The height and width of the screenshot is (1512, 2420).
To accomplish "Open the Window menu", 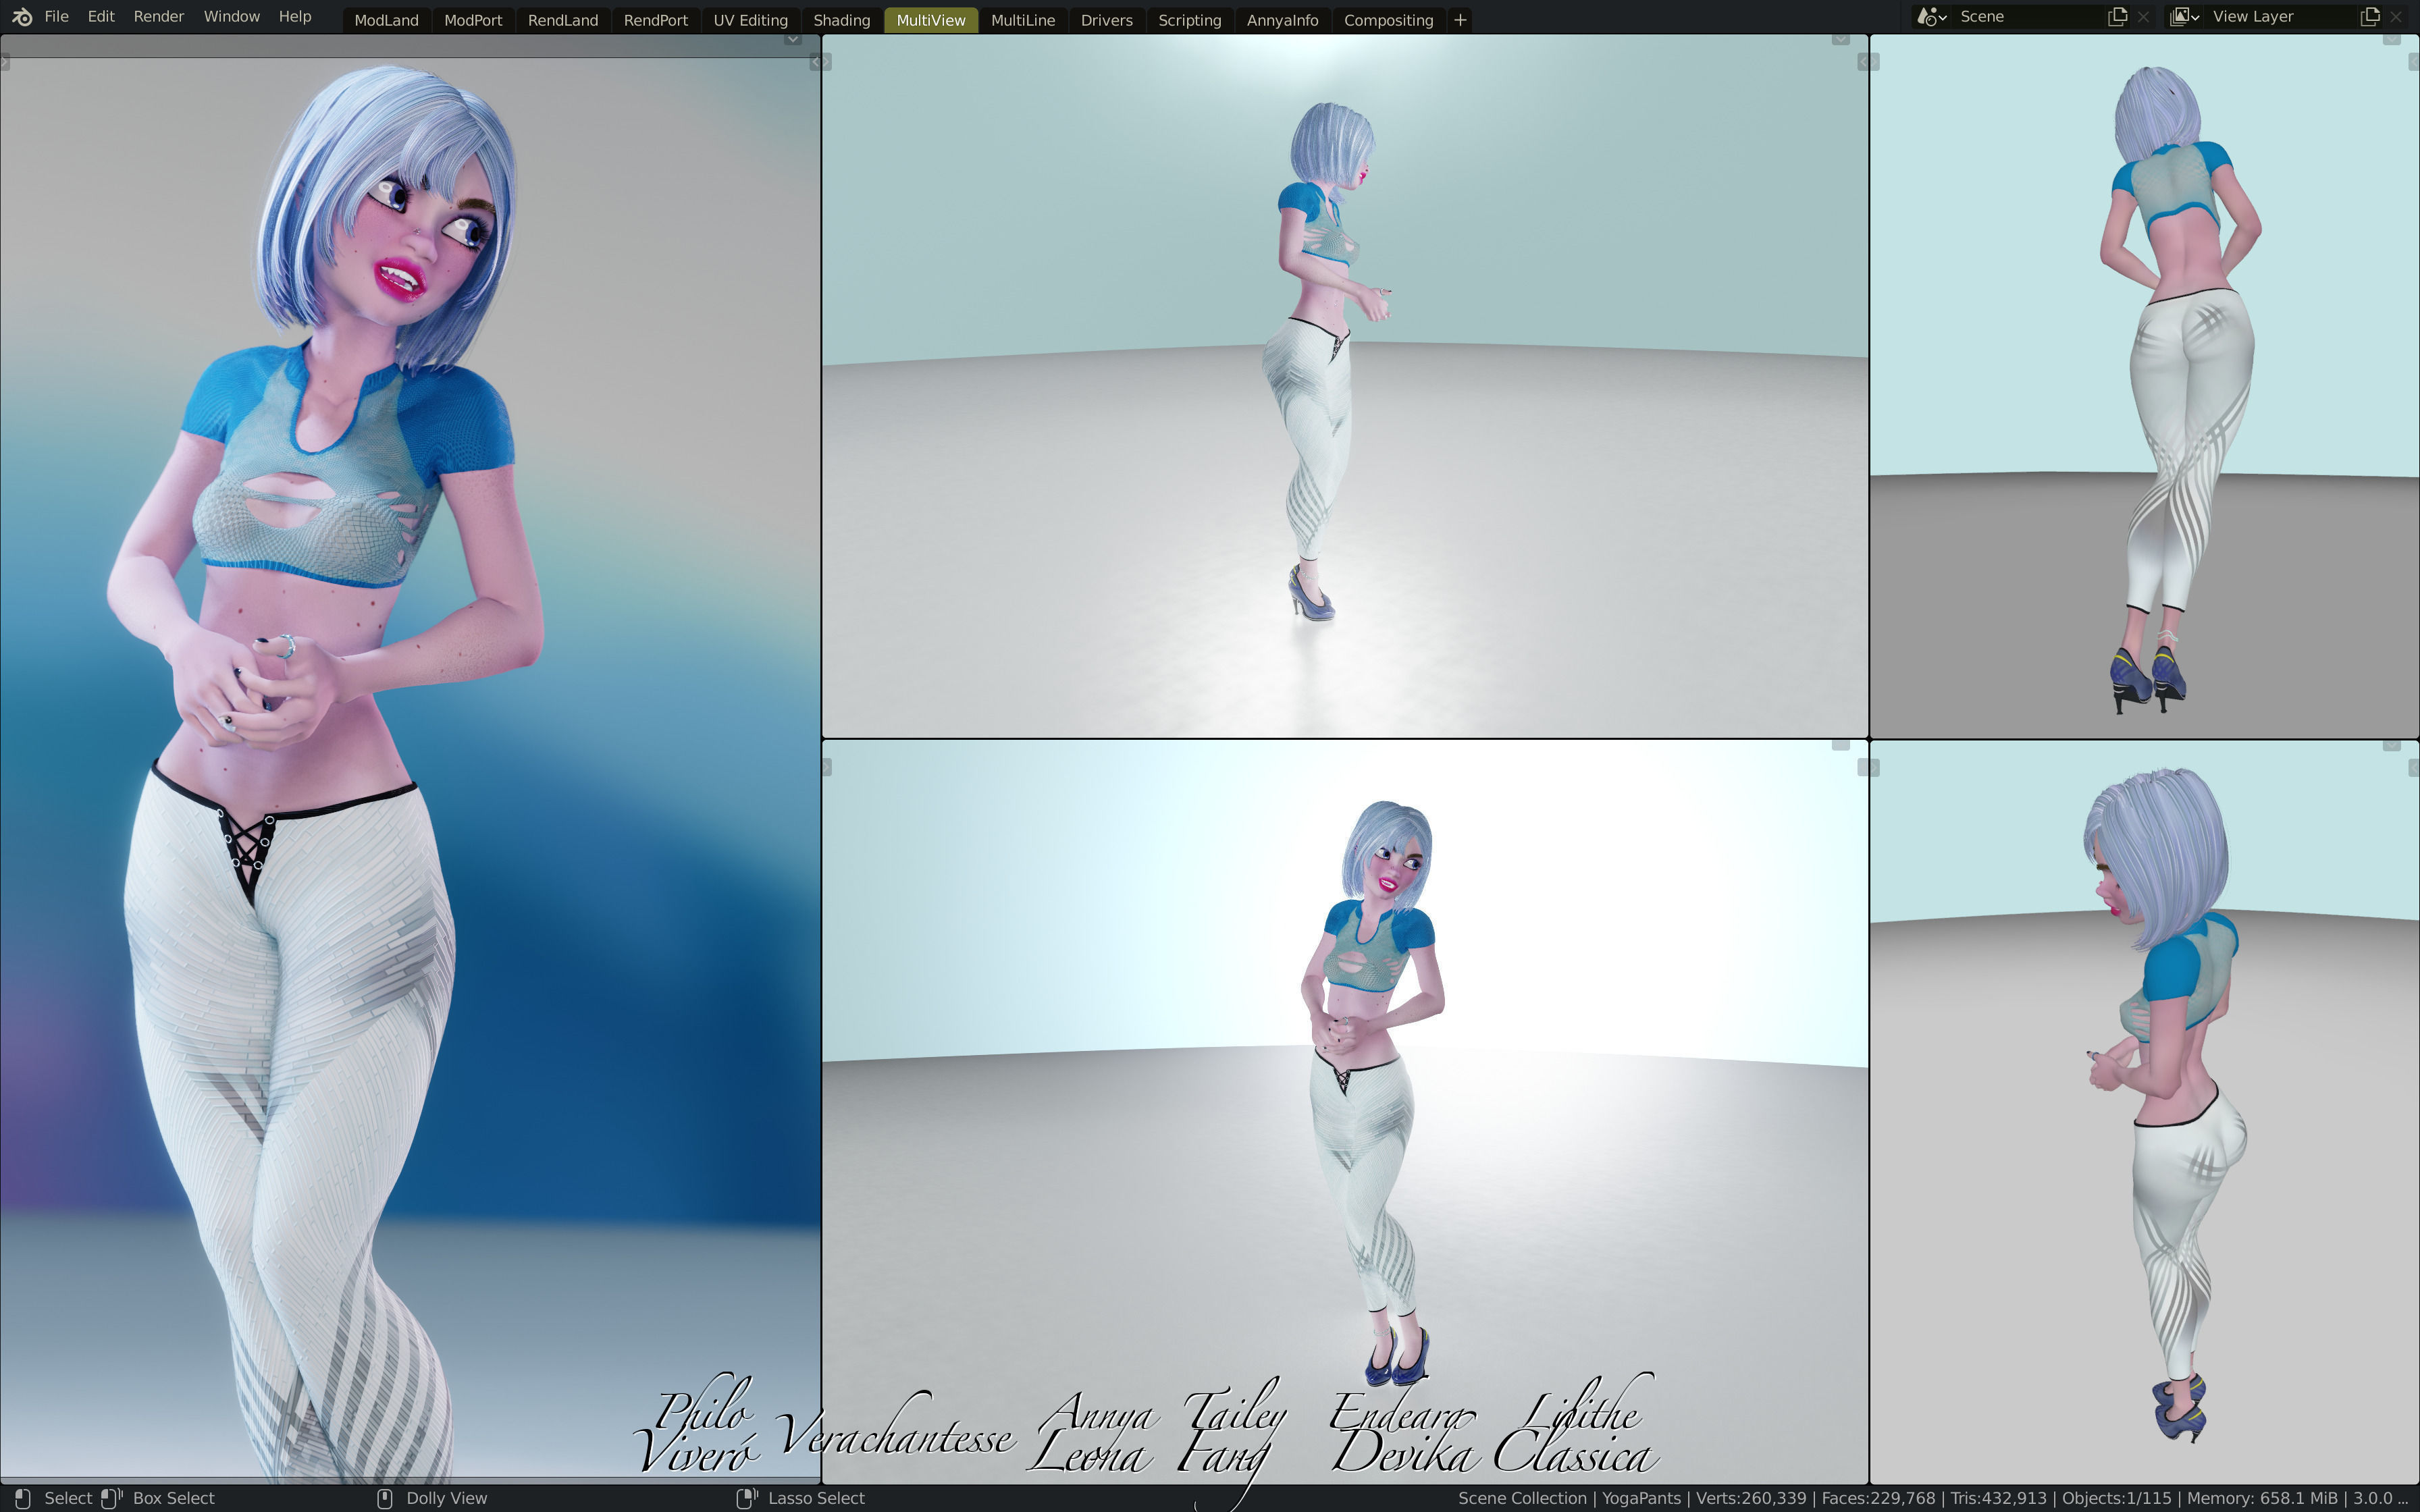I will click(x=231, y=17).
